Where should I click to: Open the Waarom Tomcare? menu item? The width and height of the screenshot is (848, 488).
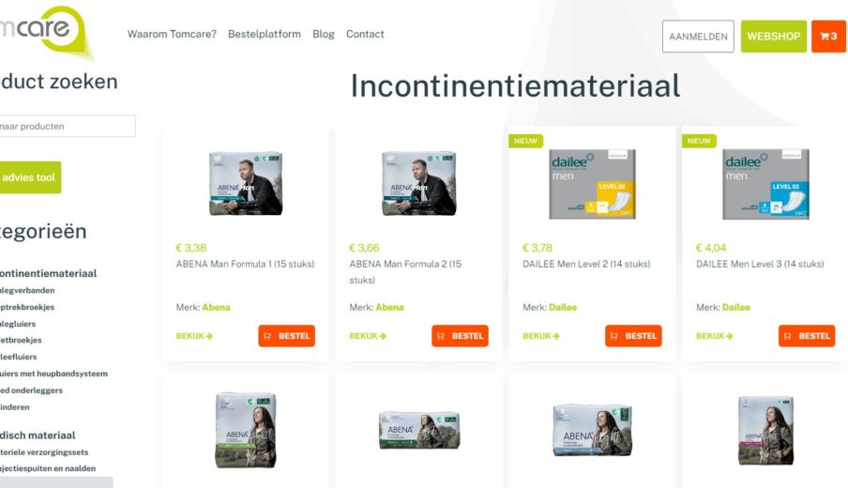click(172, 34)
